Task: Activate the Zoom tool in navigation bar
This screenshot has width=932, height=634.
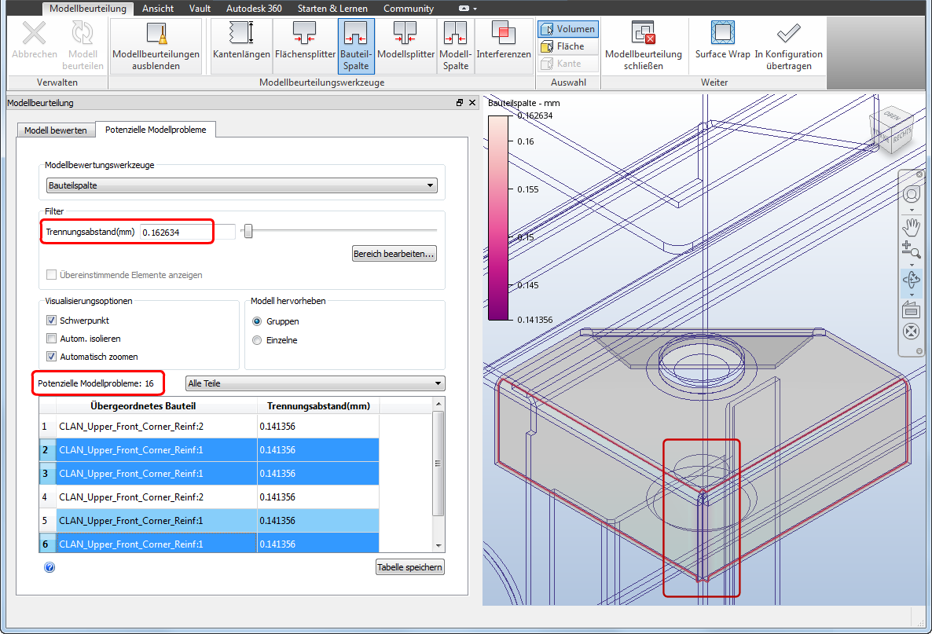Action: point(912,250)
